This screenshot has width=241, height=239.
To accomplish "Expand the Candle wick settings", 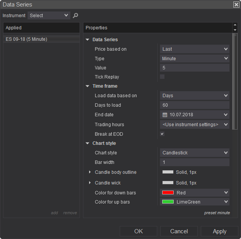I will tap(90, 183).
